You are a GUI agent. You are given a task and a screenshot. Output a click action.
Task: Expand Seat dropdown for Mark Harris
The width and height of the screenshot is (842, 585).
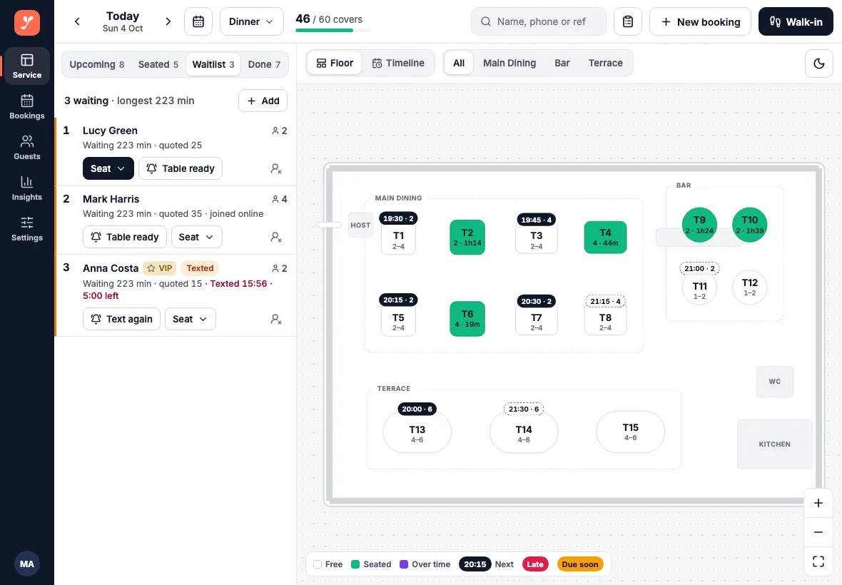coord(196,238)
